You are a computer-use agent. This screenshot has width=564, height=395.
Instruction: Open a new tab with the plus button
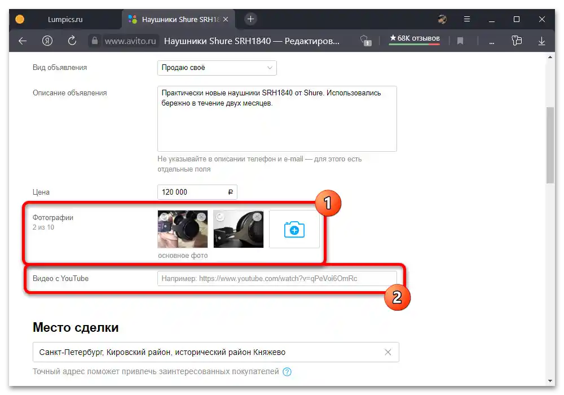[251, 19]
